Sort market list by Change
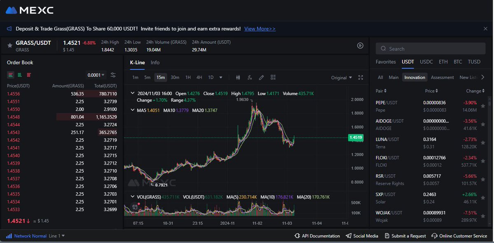This screenshot has height=243, width=494. tap(475, 91)
